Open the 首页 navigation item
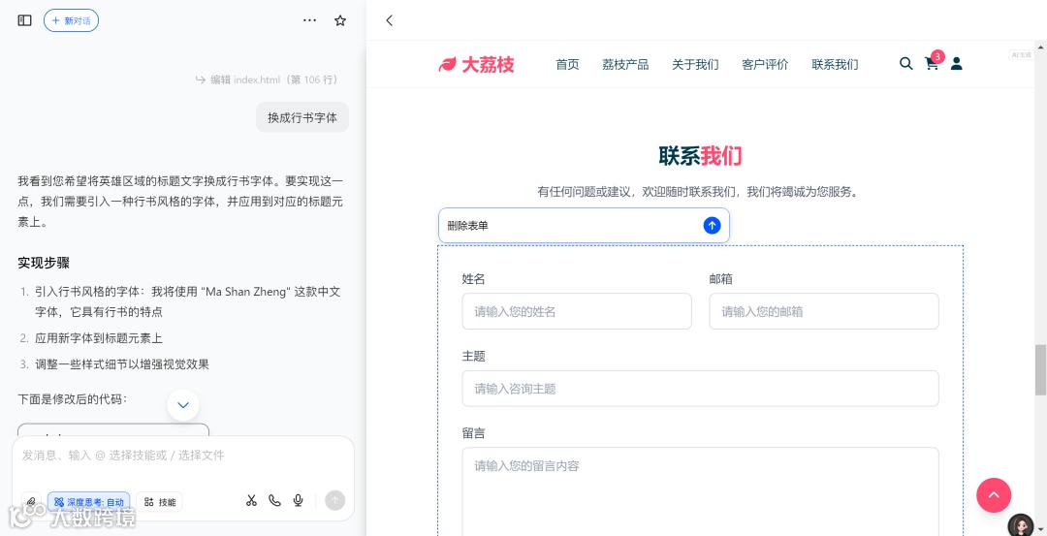Screen dimensions: 1047x536 click(x=567, y=65)
